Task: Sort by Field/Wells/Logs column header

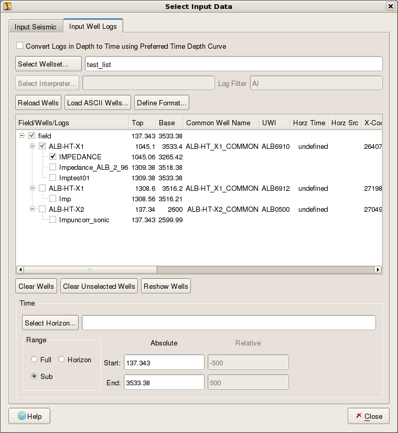Action: pyautogui.click(x=72, y=123)
